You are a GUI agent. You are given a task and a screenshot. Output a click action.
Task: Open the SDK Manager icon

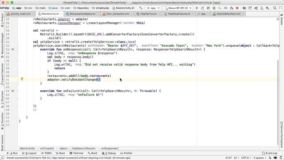(268, 8)
